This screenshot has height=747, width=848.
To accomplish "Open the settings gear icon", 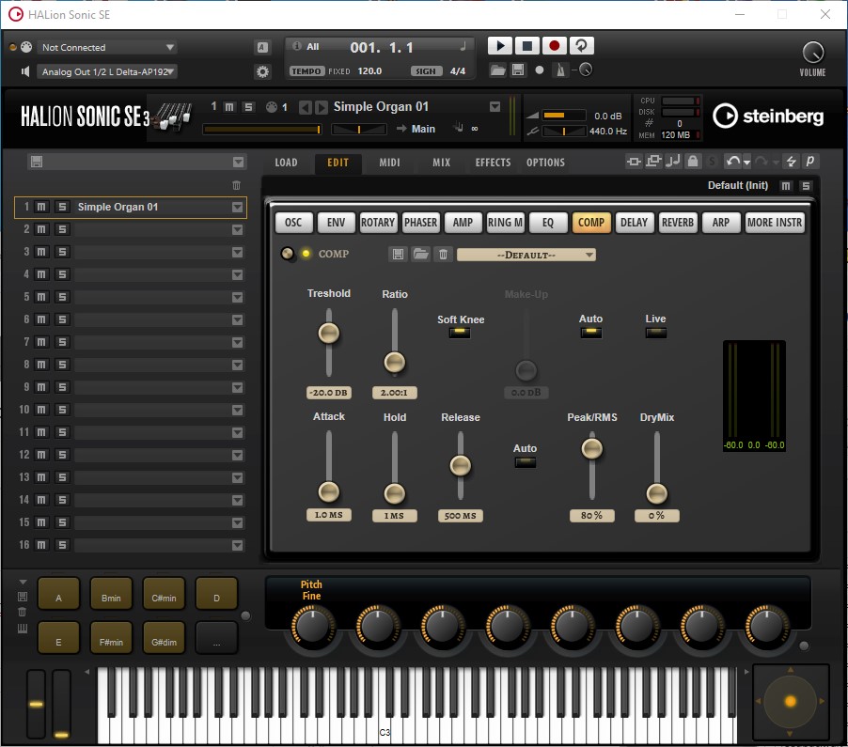I will tap(262, 71).
